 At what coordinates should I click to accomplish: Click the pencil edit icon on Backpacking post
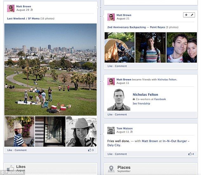(192, 15)
